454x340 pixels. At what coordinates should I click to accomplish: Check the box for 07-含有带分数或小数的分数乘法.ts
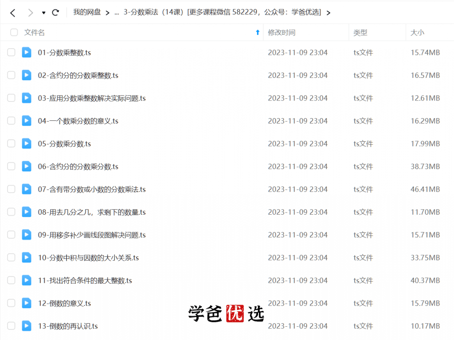click(11, 189)
